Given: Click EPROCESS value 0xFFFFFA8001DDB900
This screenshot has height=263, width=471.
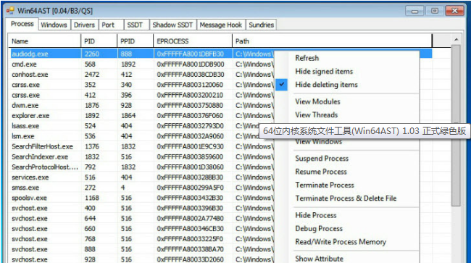Looking at the screenshot, I should pyautogui.click(x=191, y=64).
